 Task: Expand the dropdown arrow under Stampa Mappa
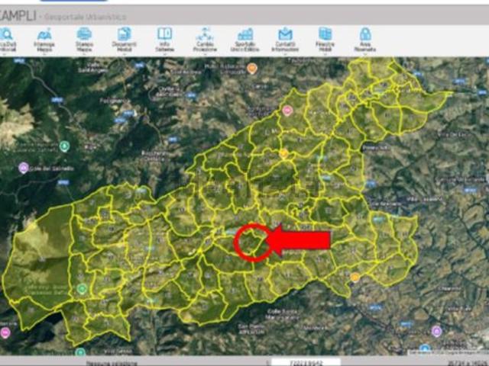coord(84,54)
